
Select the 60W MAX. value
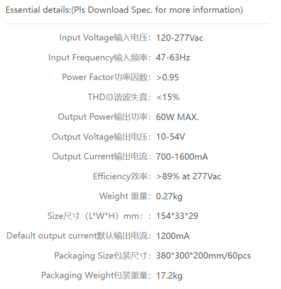pos(177,117)
